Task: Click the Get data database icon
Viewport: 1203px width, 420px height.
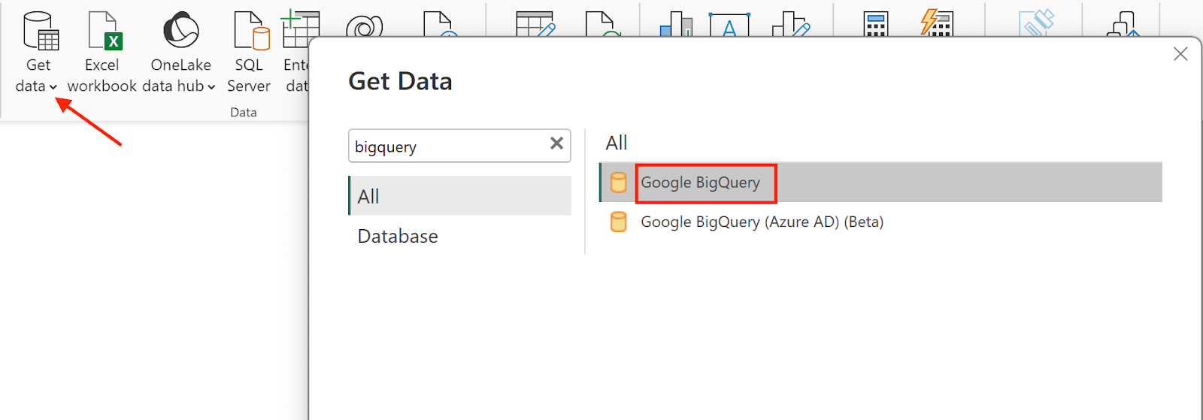Action: pyautogui.click(x=41, y=31)
